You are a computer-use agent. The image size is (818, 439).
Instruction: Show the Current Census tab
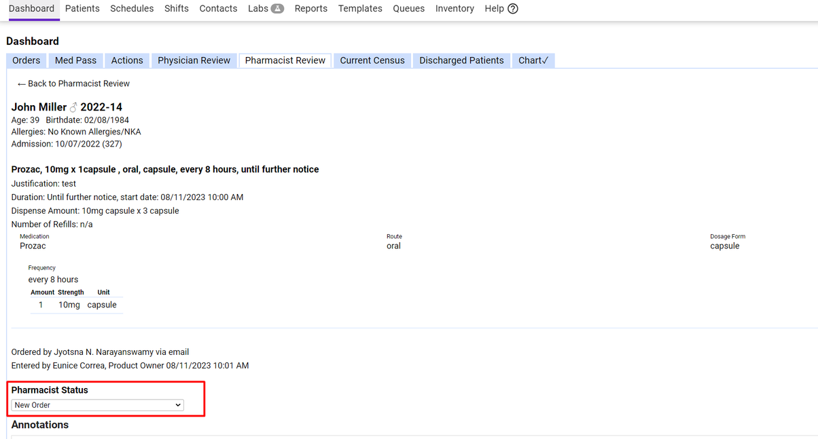[372, 60]
